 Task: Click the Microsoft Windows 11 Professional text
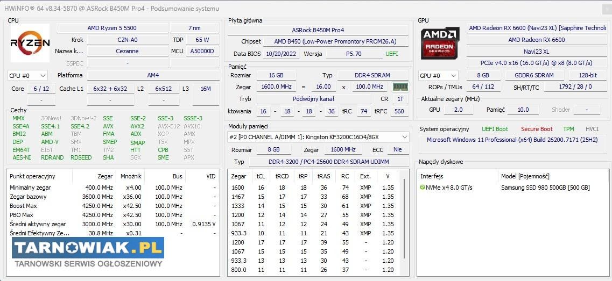[x=510, y=140]
